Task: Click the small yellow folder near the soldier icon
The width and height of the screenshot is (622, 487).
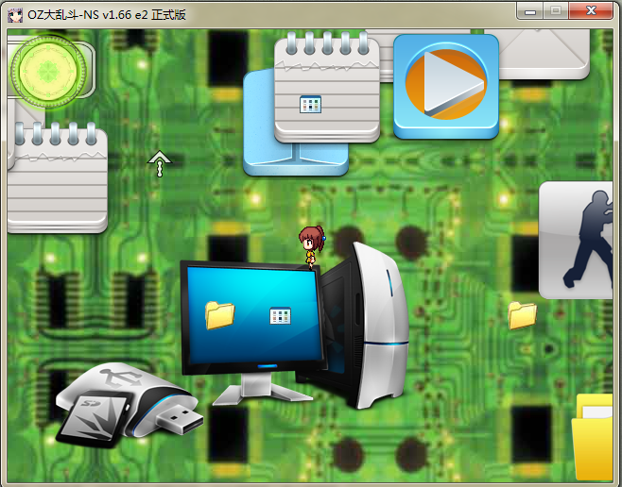Action: (523, 315)
